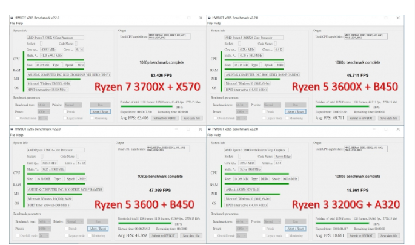Viewport: 415px width, 245px height.
Task: Click Save data file in the 3200G window
Action: pyautogui.click(x=388, y=235)
